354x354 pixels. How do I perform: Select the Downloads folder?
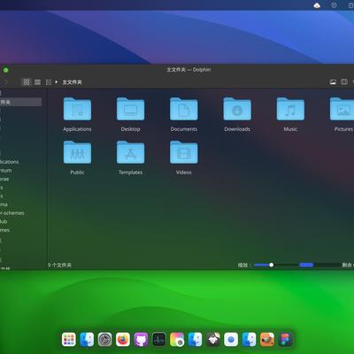coord(237,114)
